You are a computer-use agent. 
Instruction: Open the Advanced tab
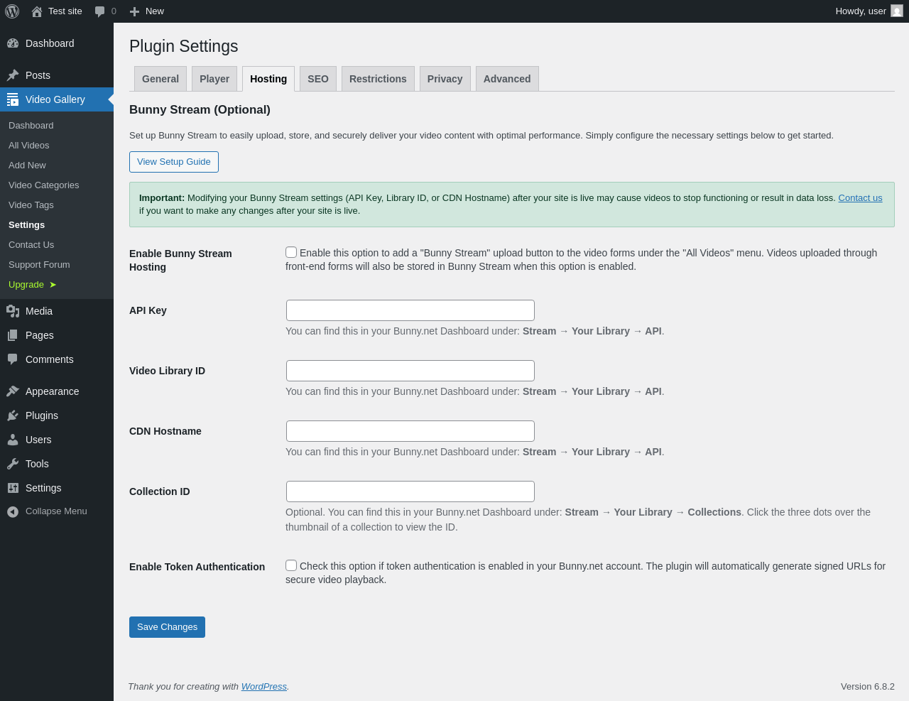507,79
